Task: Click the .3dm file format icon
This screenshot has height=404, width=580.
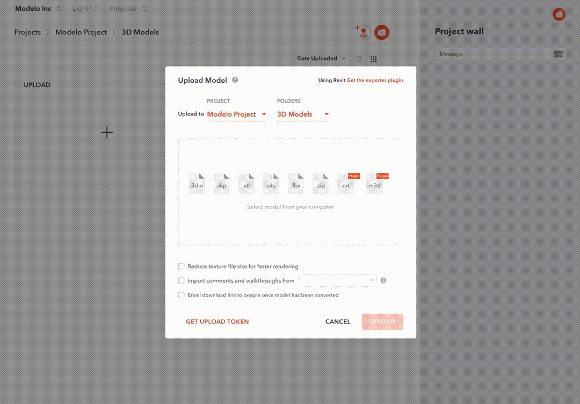Action: click(x=197, y=184)
